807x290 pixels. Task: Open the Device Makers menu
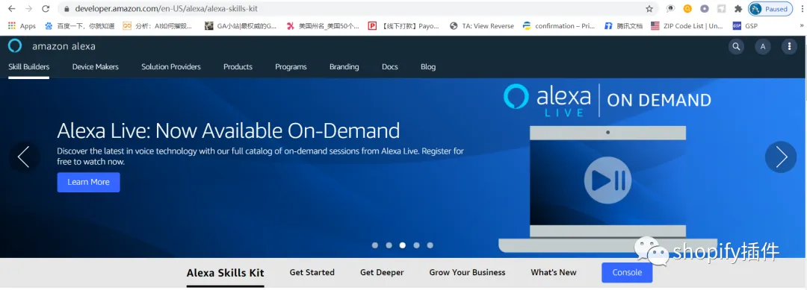95,67
